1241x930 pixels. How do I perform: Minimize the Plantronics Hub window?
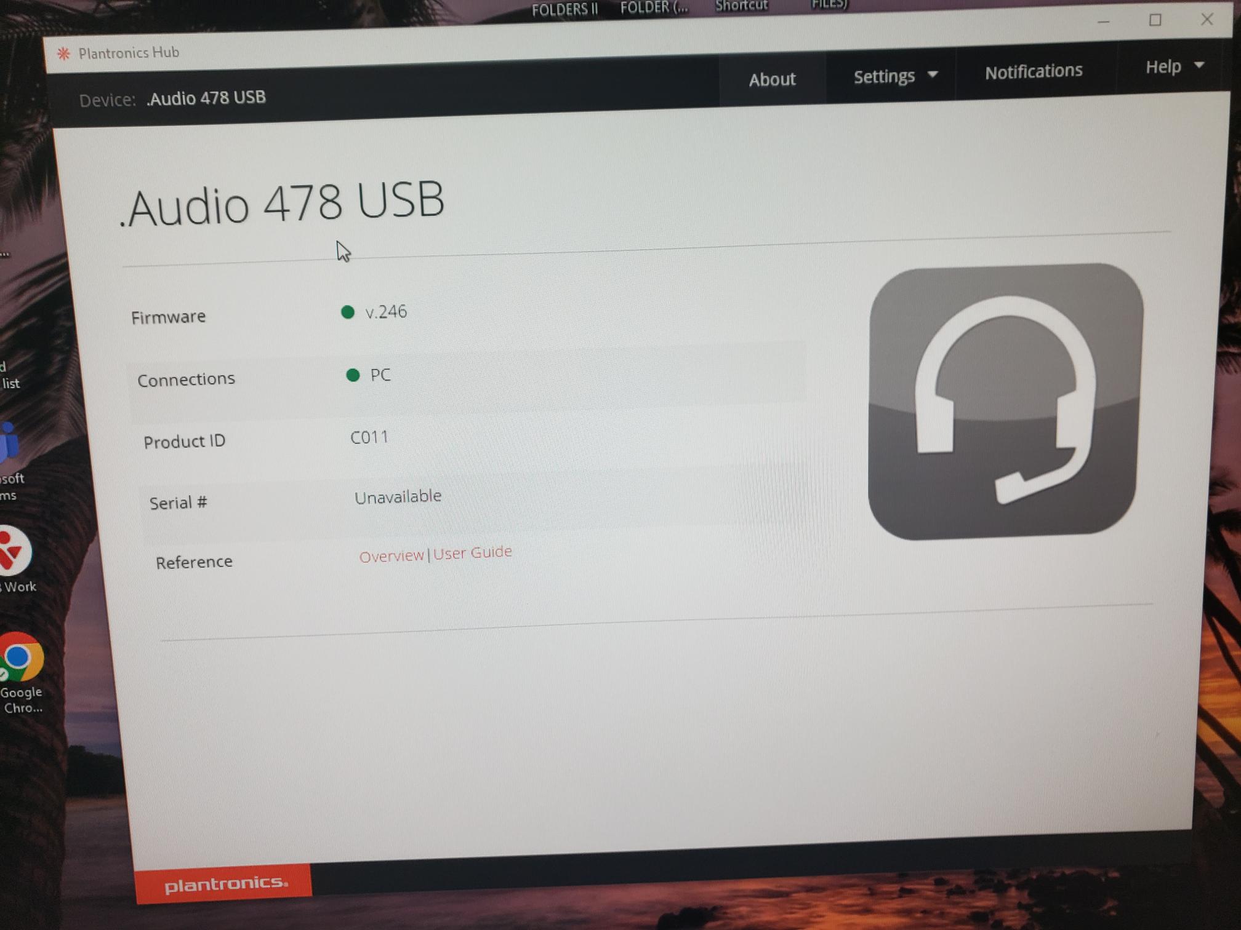point(1103,22)
